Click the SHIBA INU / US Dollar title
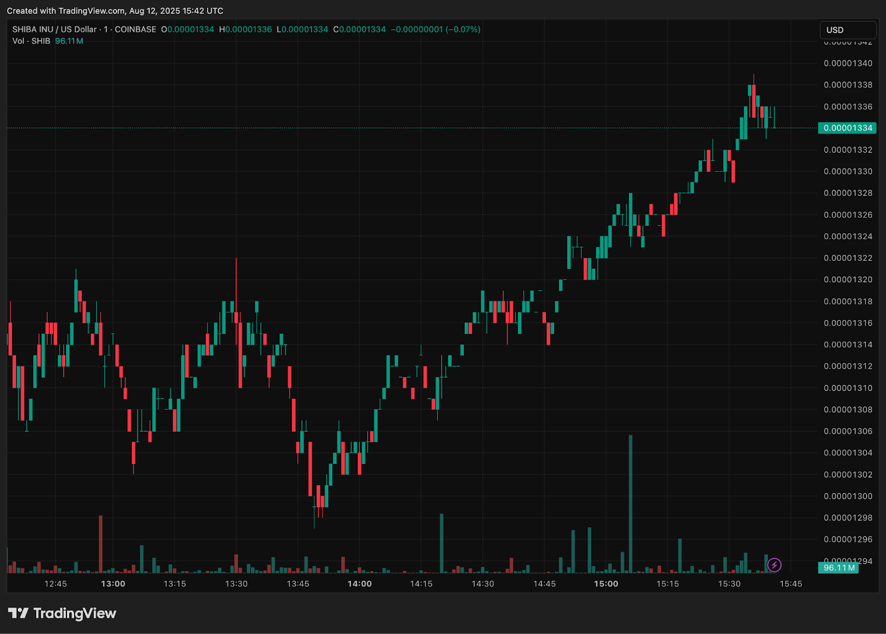886x634 pixels. 54,29
